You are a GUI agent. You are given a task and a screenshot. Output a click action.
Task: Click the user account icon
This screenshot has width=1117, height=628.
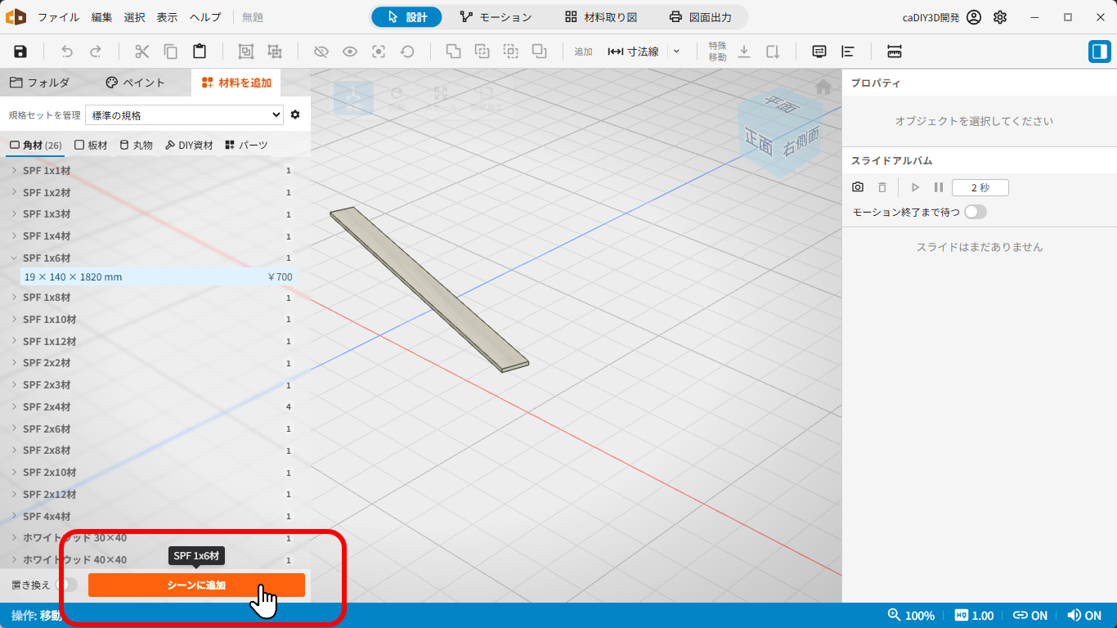973,17
